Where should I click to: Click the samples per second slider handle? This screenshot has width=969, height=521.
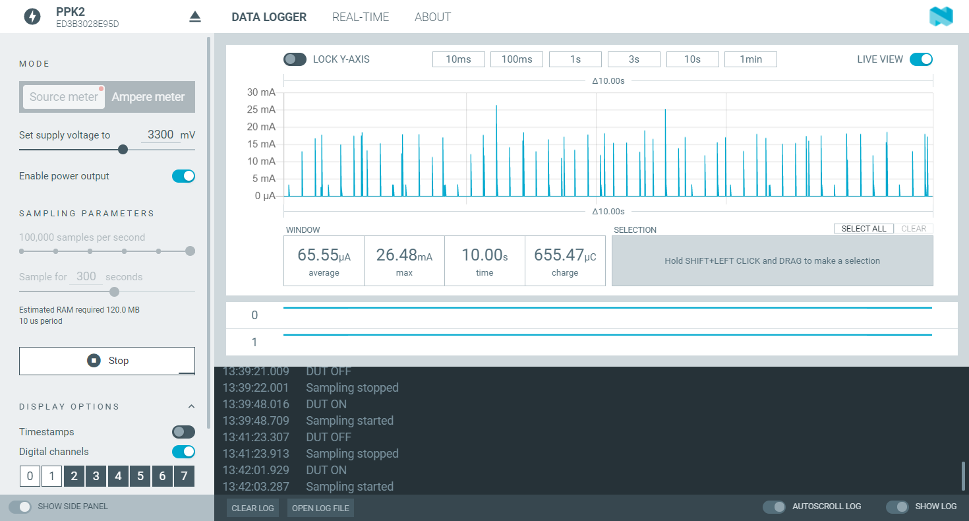click(x=190, y=251)
